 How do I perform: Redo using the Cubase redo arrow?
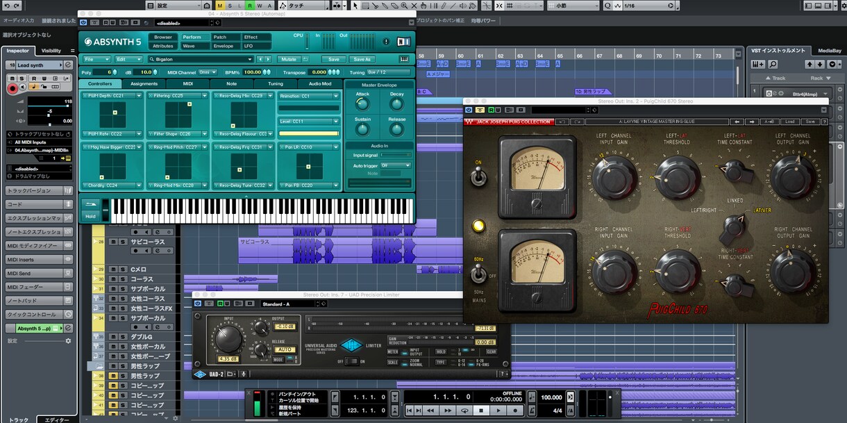[17, 6]
